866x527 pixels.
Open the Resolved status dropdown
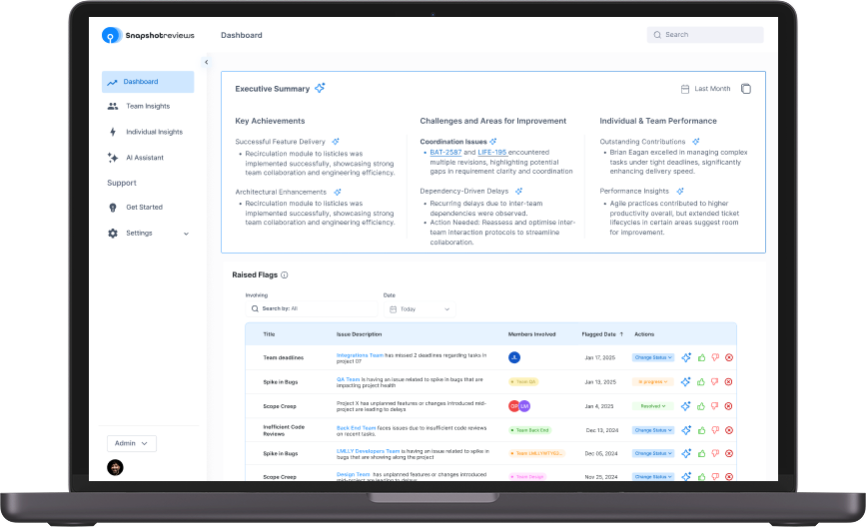click(x=653, y=406)
